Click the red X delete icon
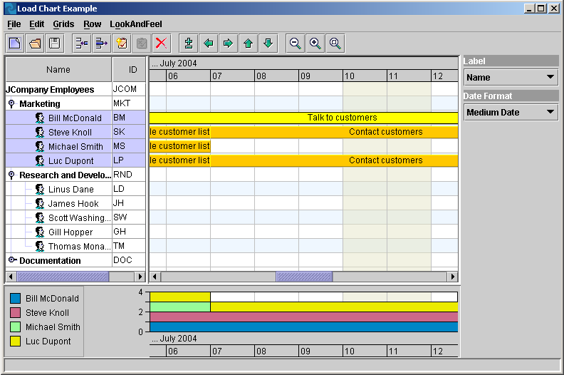 [x=161, y=43]
